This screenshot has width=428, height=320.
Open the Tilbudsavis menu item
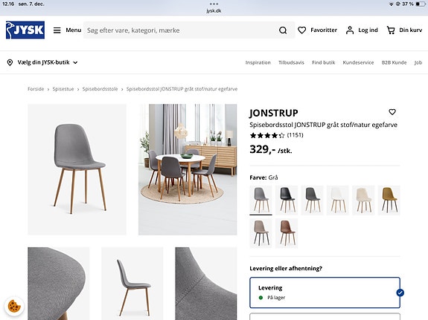point(291,62)
